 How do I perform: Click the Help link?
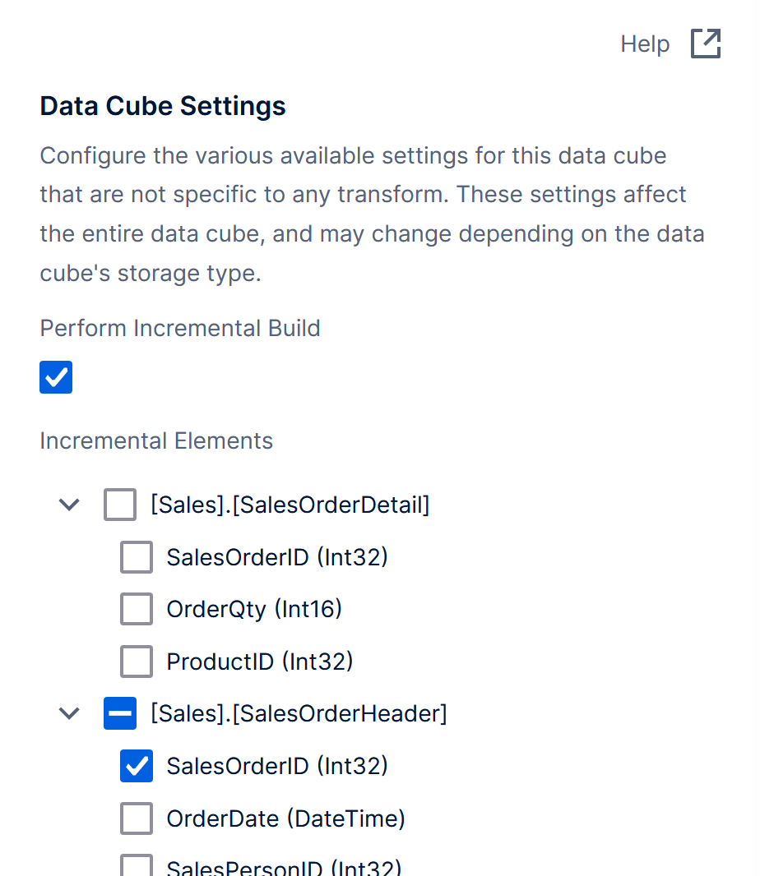[645, 44]
